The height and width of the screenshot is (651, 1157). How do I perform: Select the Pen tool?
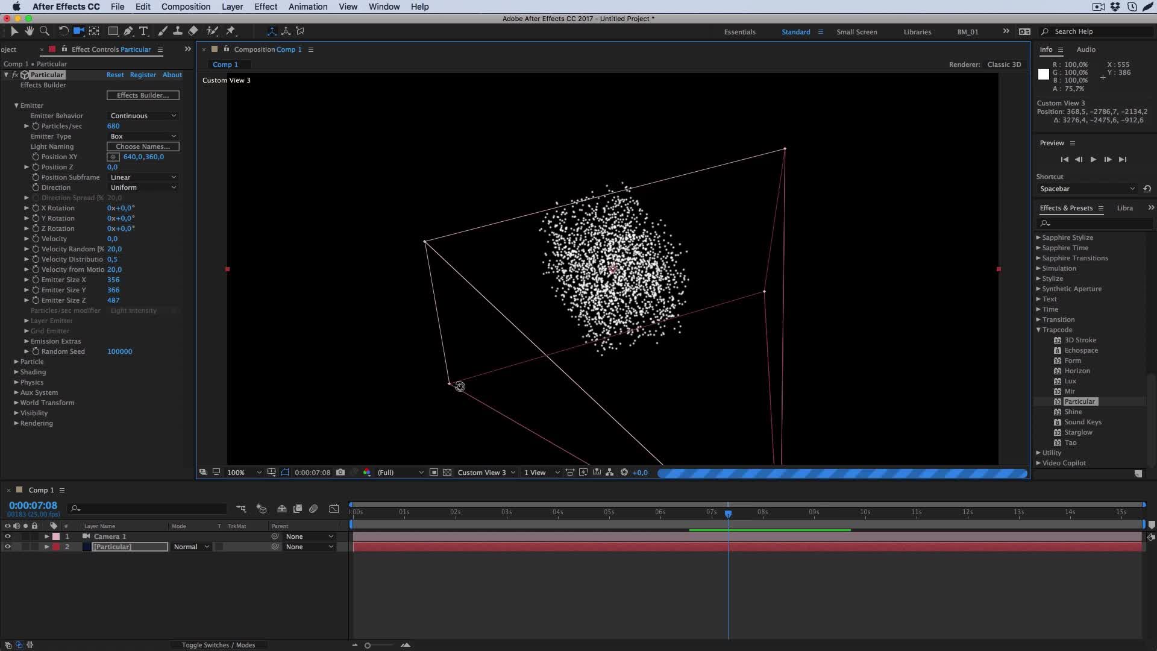coord(128,31)
